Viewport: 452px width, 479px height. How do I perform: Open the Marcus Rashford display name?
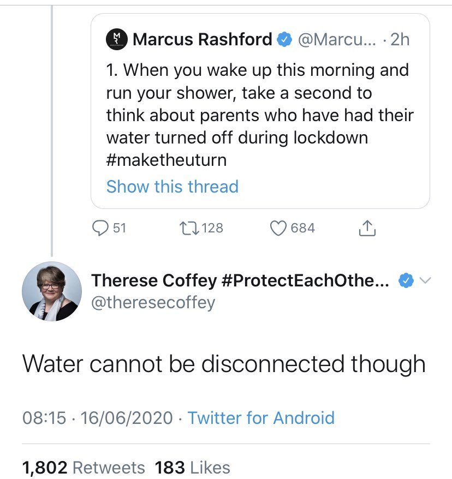tap(202, 39)
